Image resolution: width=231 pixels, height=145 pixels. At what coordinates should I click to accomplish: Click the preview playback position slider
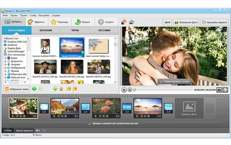pos(163,90)
